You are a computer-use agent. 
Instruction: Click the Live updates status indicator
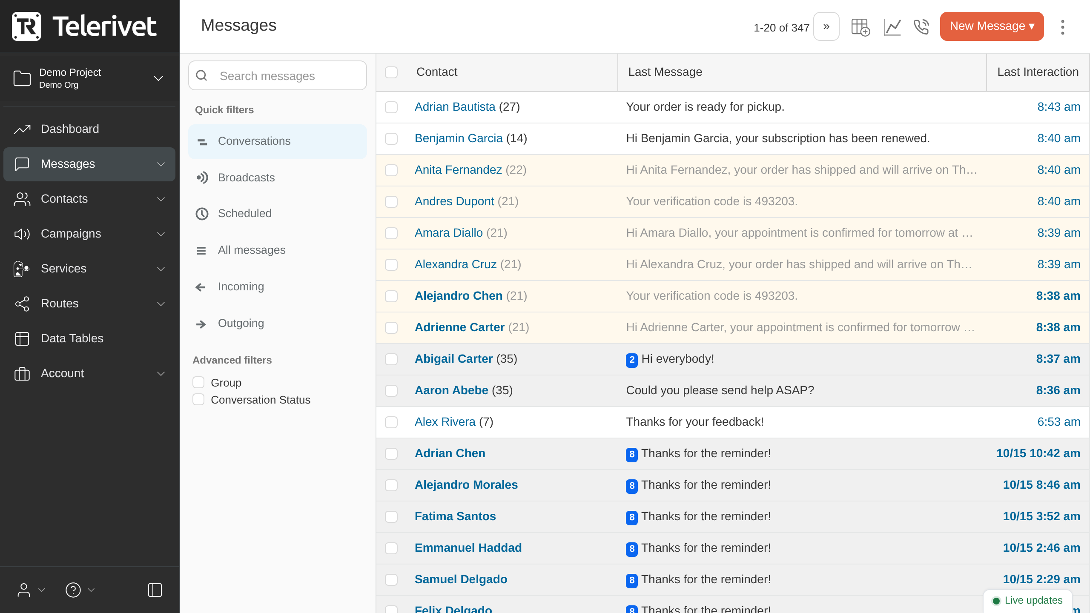pyautogui.click(x=1027, y=601)
